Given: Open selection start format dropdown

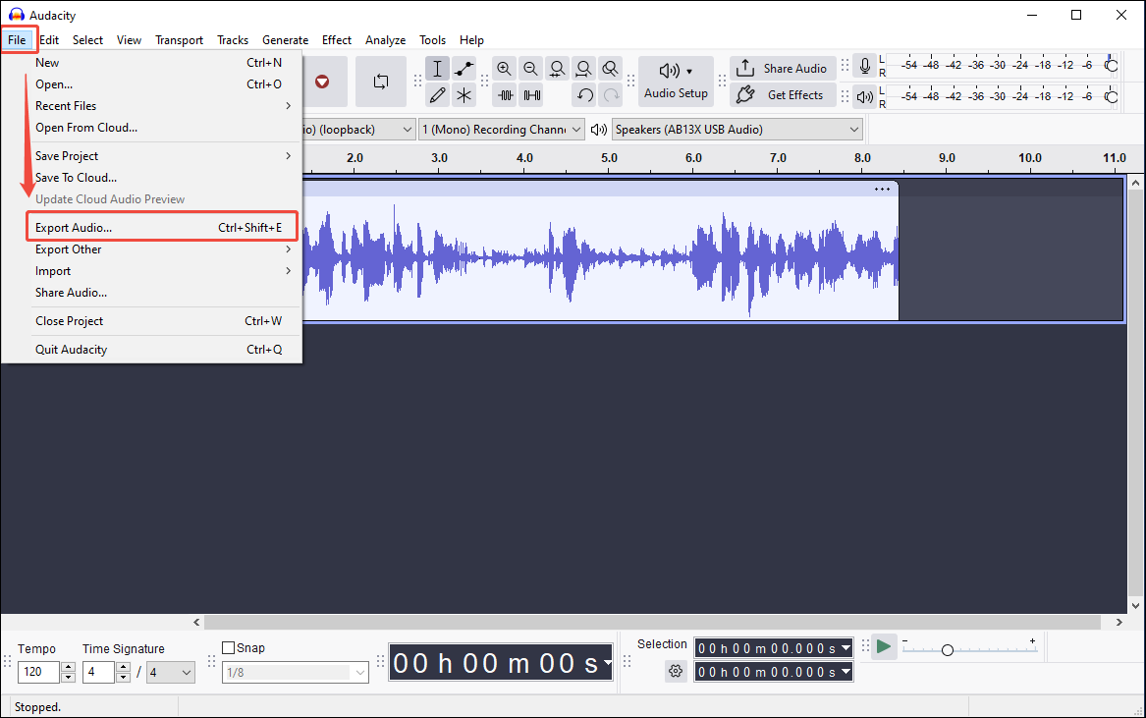Looking at the screenshot, I should [846, 648].
